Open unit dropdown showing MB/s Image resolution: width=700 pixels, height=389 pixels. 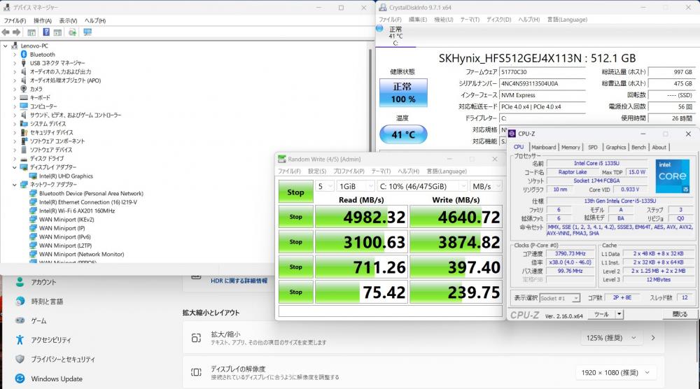(486, 186)
